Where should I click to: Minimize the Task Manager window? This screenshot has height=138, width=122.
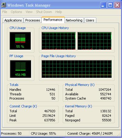point(103,5)
